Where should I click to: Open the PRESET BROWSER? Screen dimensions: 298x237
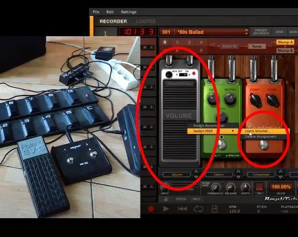pyautogui.click(x=261, y=32)
